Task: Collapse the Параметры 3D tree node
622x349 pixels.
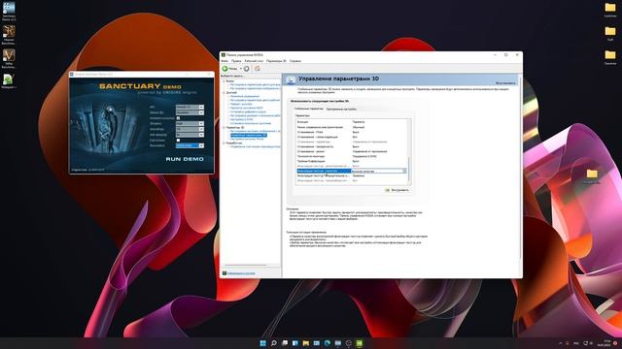Action: coord(225,127)
